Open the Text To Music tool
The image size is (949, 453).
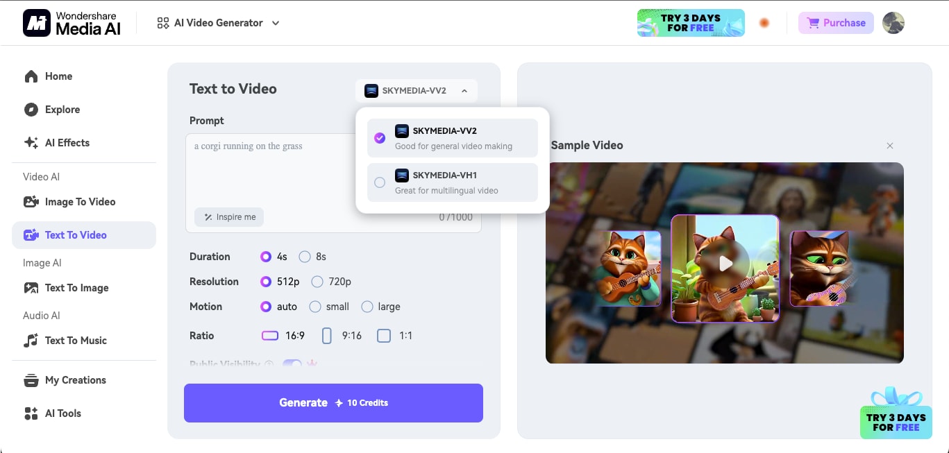click(x=75, y=341)
